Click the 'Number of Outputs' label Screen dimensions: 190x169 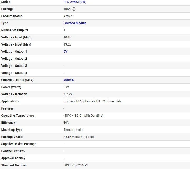[15, 30]
